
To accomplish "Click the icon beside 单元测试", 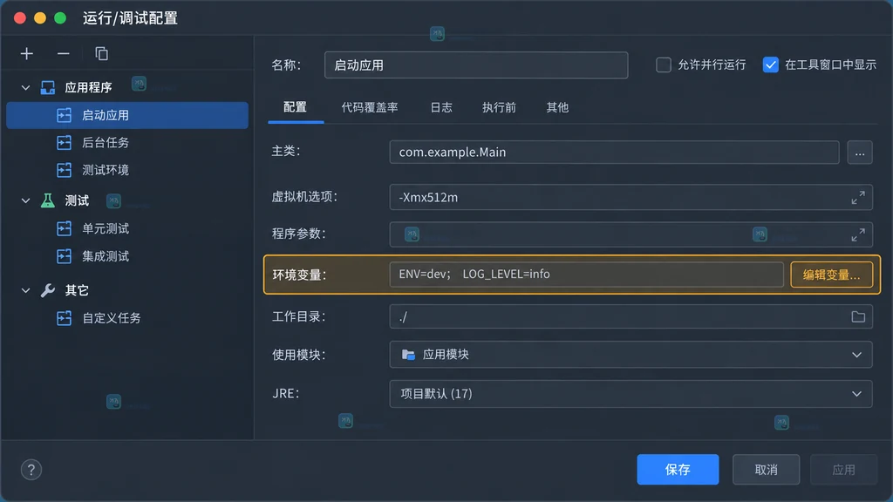I will [65, 228].
